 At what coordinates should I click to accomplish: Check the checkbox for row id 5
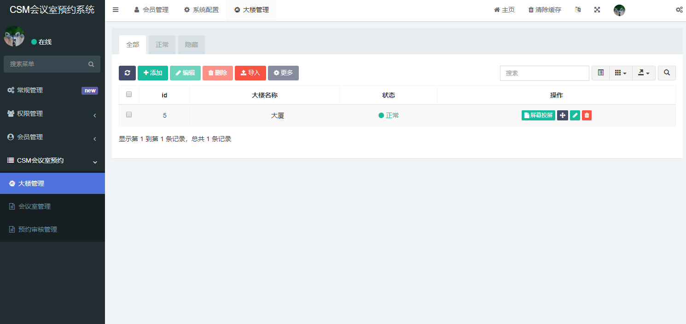(x=129, y=114)
